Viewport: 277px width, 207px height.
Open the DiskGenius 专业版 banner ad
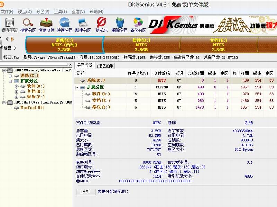tap(212, 25)
